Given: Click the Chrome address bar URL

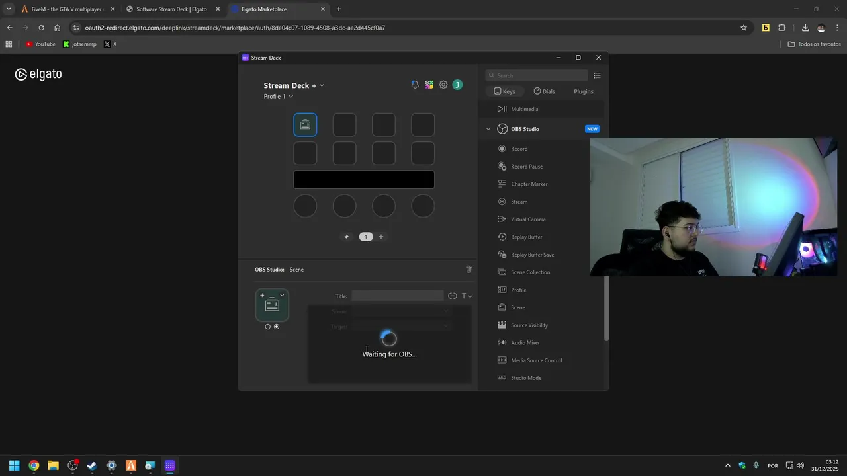Looking at the screenshot, I should click(235, 28).
